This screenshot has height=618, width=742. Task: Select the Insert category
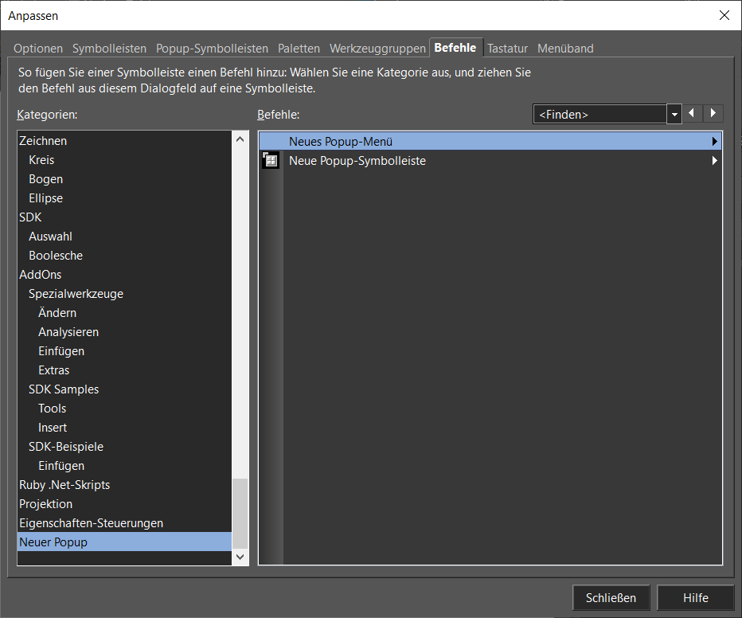(124, 428)
